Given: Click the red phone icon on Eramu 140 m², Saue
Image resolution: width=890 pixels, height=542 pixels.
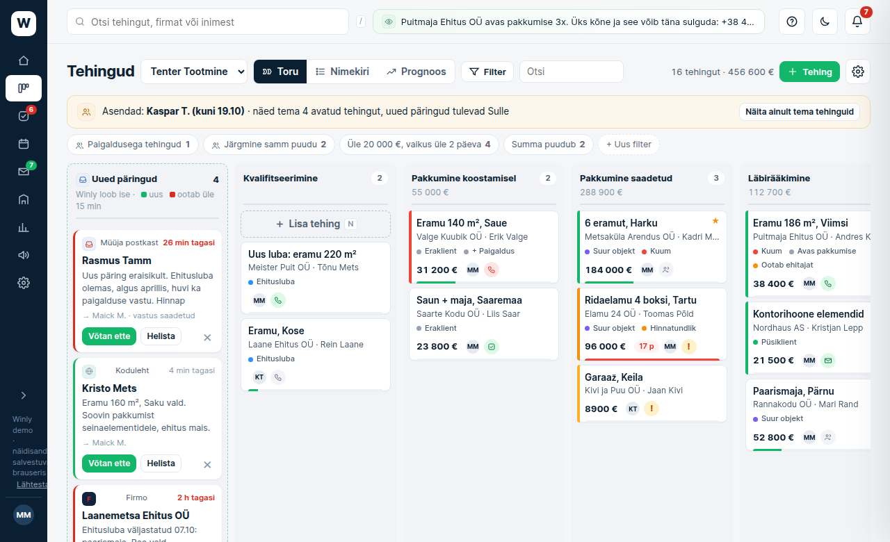Looking at the screenshot, I should pos(492,270).
